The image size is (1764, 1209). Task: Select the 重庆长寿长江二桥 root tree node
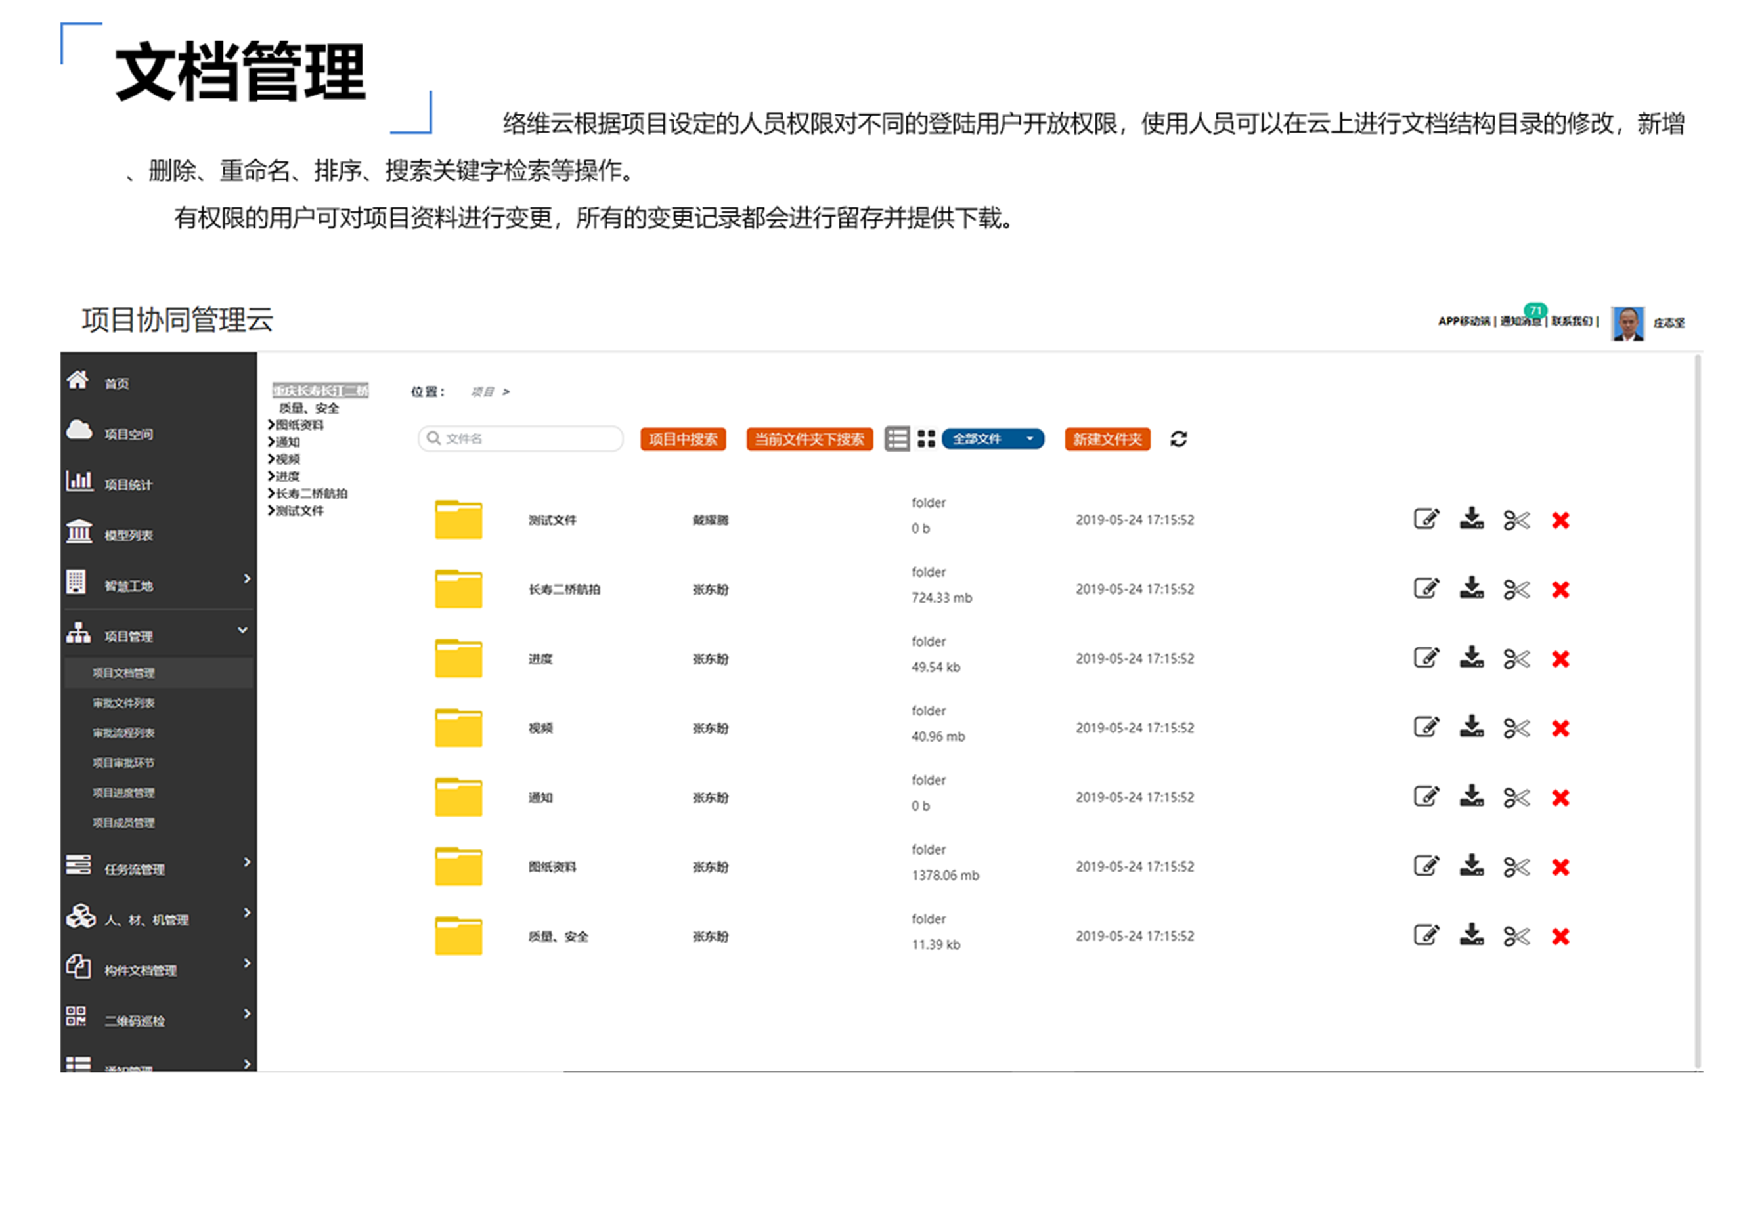(320, 391)
